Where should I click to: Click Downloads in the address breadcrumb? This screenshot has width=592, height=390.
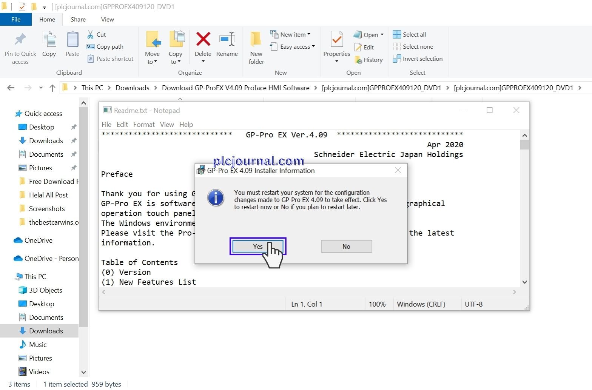click(133, 88)
